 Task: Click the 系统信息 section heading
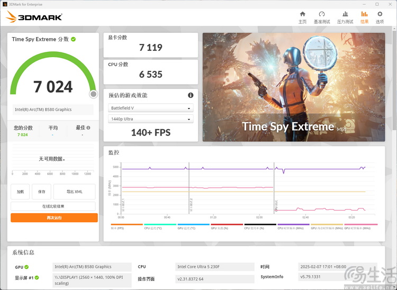click(x=23, y=252)
